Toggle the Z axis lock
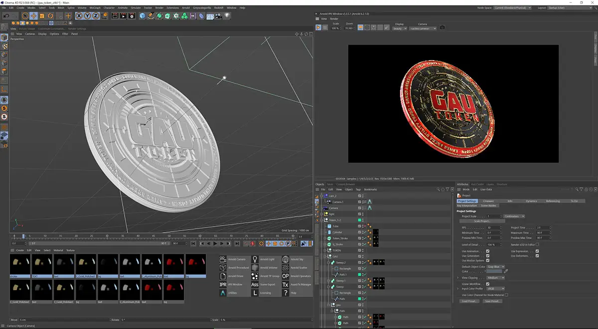The image size is (598, 329). tap(96, 16)
